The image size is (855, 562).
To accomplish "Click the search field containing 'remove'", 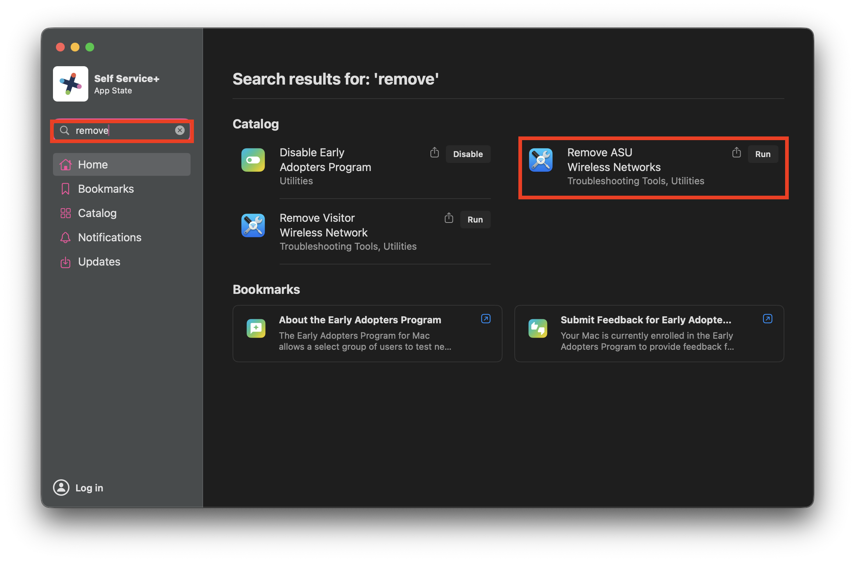I will coord(122,131).
